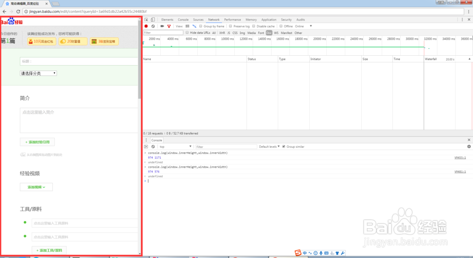Open the Application tab
The image size is (473, 258).
(x=269, y=19)
